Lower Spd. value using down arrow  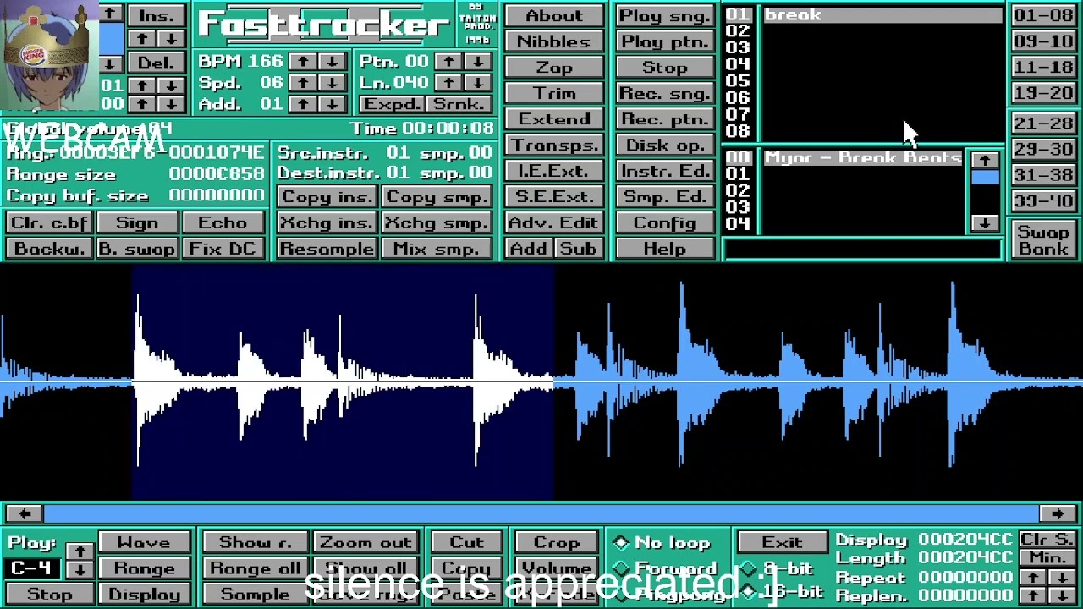point(332,82)
